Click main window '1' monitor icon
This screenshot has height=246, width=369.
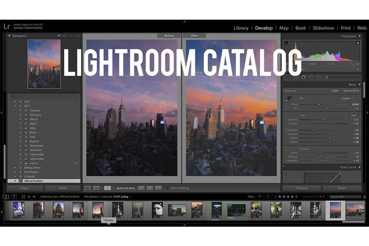pos(6,196)
